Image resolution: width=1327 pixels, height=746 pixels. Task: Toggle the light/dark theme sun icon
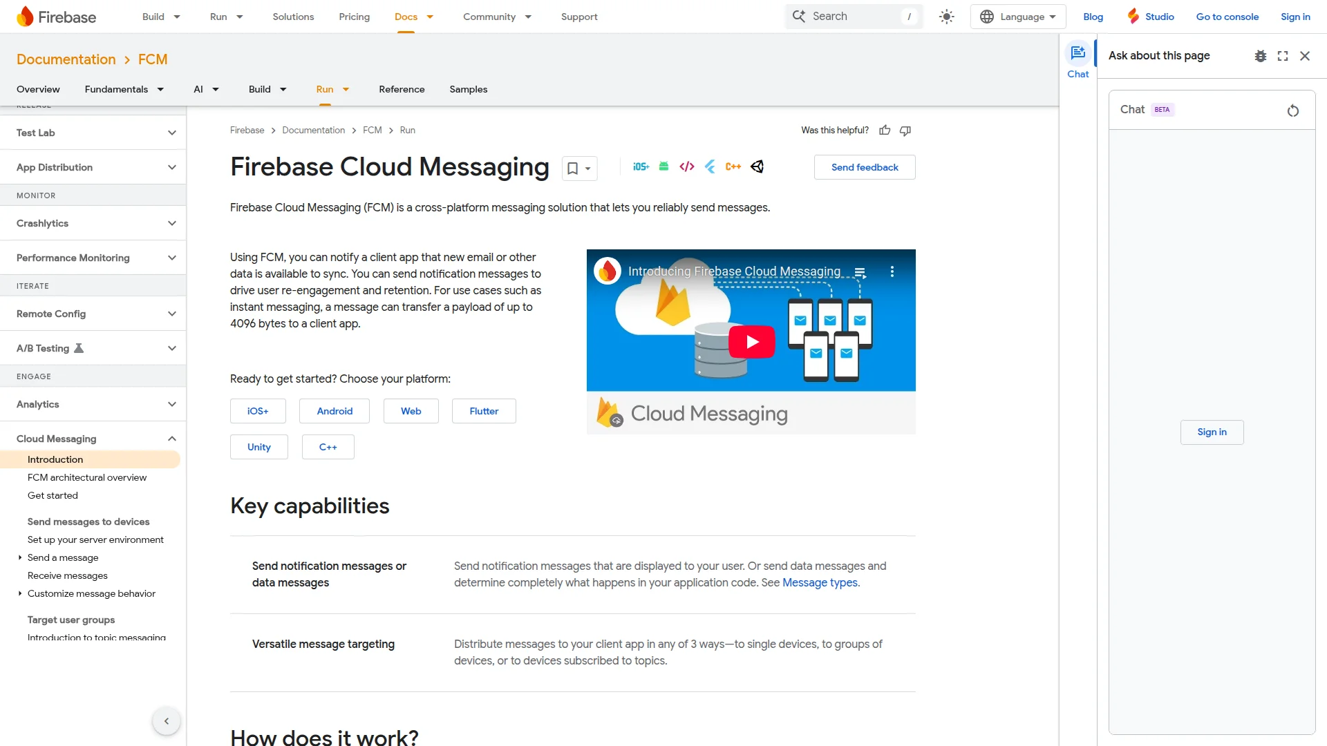pos(947,17)
